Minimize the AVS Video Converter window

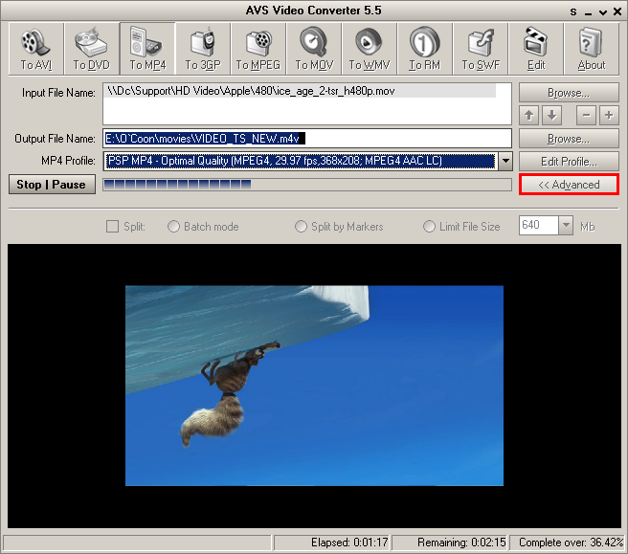coord(588,12)
